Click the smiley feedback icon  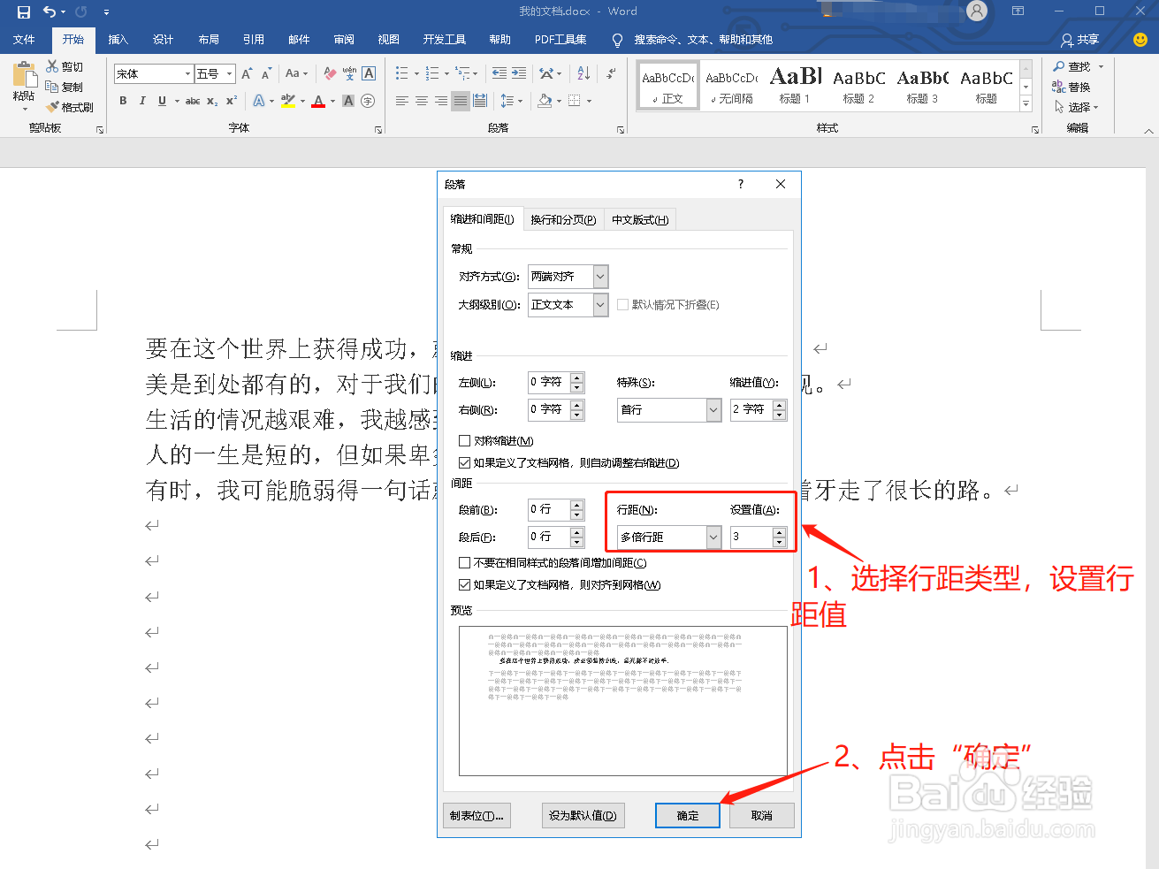(x=1140, y=40)
